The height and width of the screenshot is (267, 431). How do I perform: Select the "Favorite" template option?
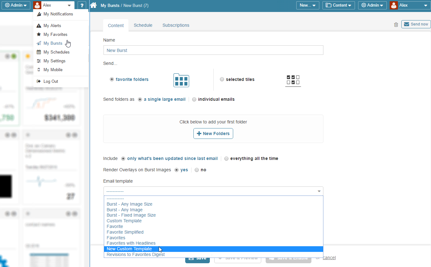point(213,226)
